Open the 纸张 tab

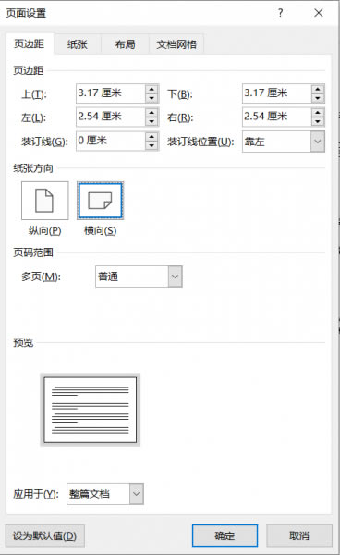(78, 44)
